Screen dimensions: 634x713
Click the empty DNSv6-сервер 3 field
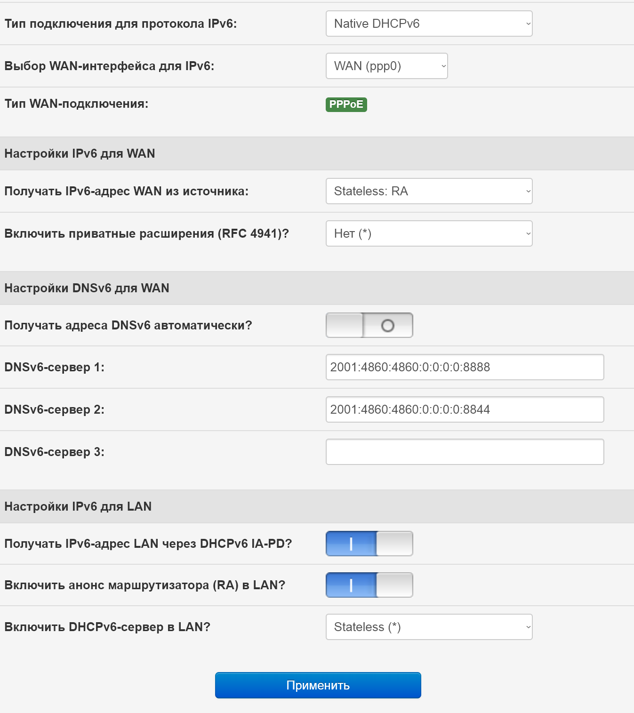coord(465,452)
